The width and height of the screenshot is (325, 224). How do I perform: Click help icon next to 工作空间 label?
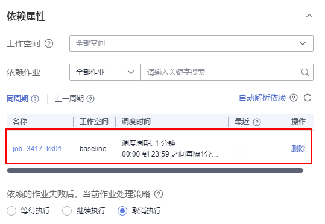[49, 43]
